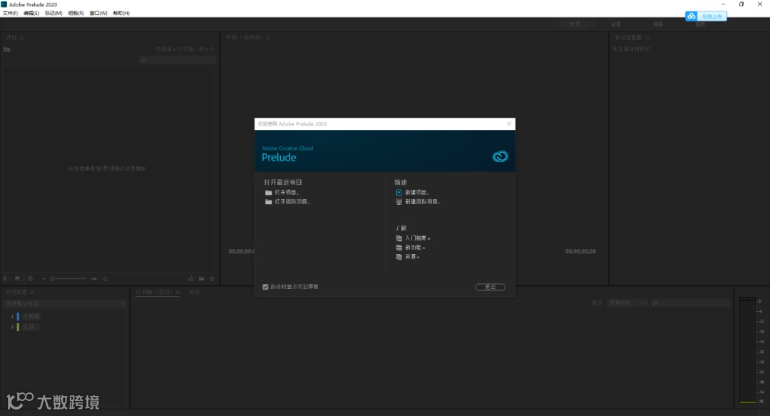
Task: Click the 新建团队项目... link
Action: pos(423,202)
